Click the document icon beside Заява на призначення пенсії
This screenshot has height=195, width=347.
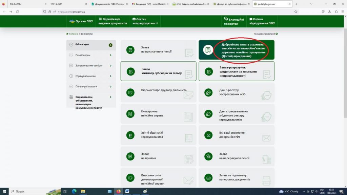point(130,50)
